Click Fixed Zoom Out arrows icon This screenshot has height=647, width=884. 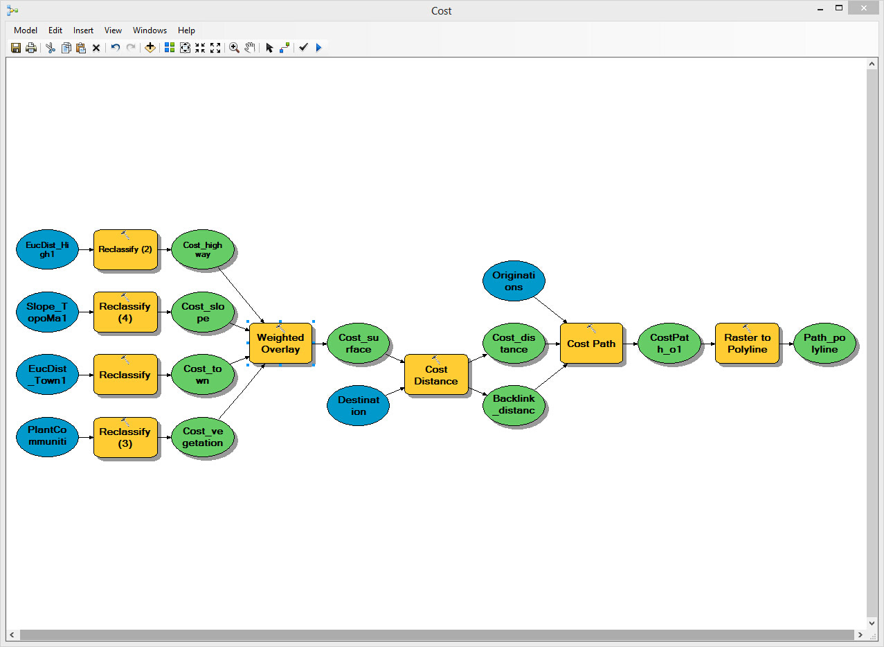point(215,48)
